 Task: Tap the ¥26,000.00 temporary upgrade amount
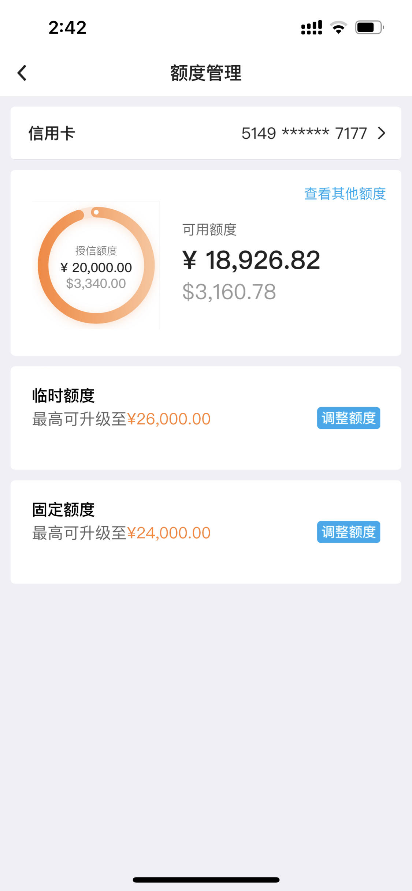[x=169, y=419]
